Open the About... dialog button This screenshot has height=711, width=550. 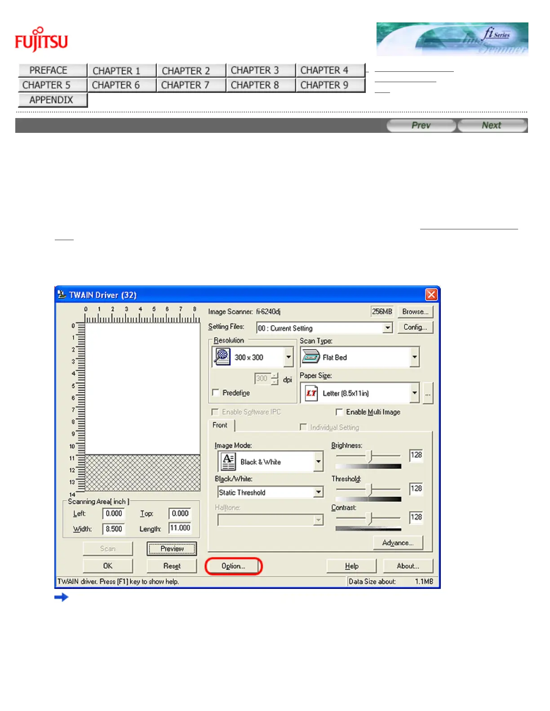pos(408,566)
